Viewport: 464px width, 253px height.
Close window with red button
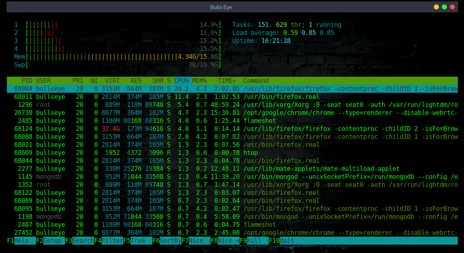[452, 7]
